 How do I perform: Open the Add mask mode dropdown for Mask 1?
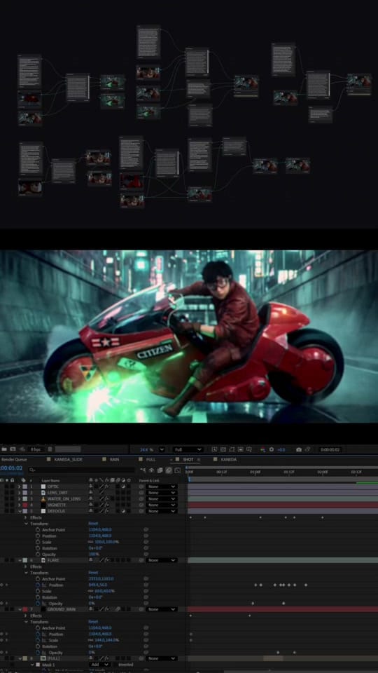point(100,665)
